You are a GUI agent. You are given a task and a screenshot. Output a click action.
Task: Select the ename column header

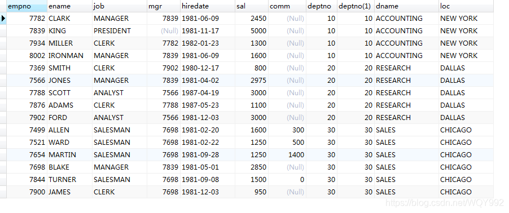click(69, 6)
